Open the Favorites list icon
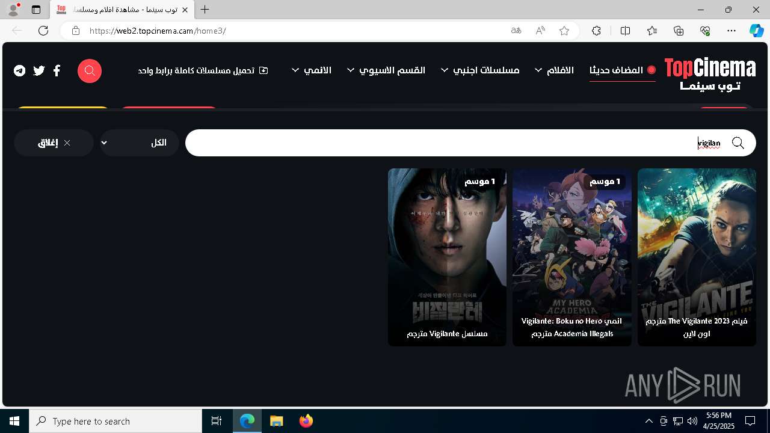Image resolution: width=770 pixels, height=433 pixels. [652, 31]
